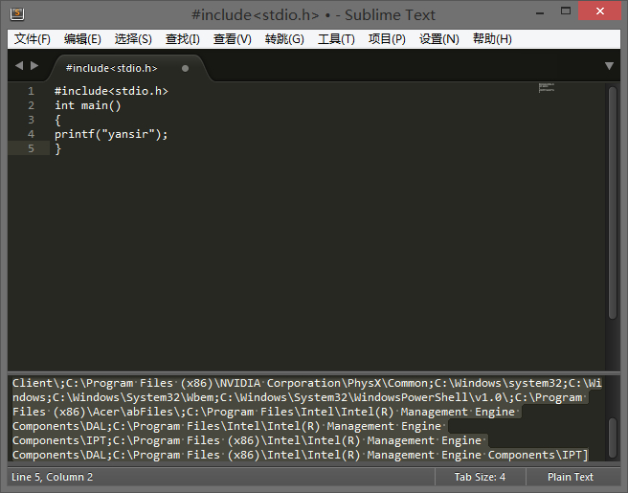Open the 编辑(E) menu
The height and width of the screenshot is (493, 628).
[x=82, y=39]
